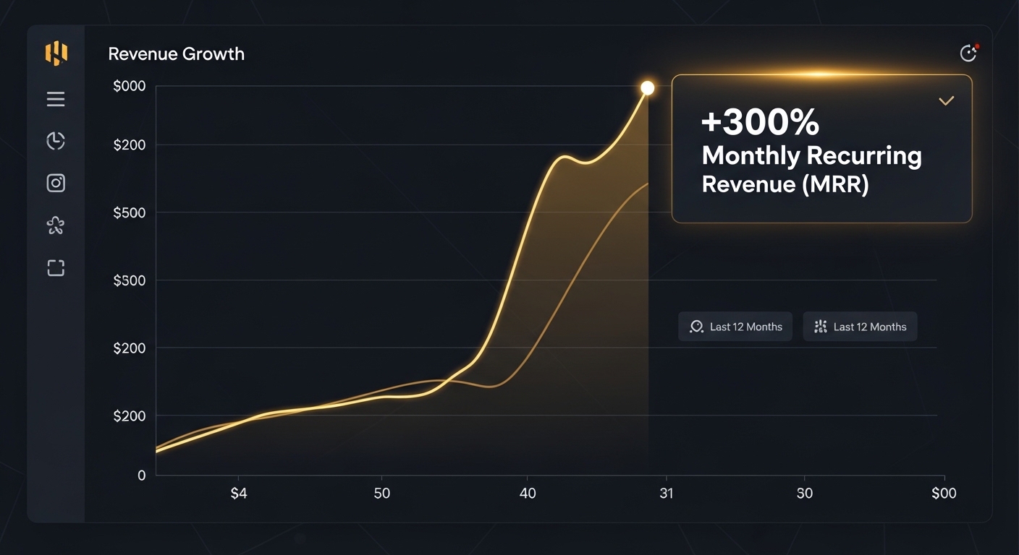
Task: Click the x-axis label 50
Action: 382,494
